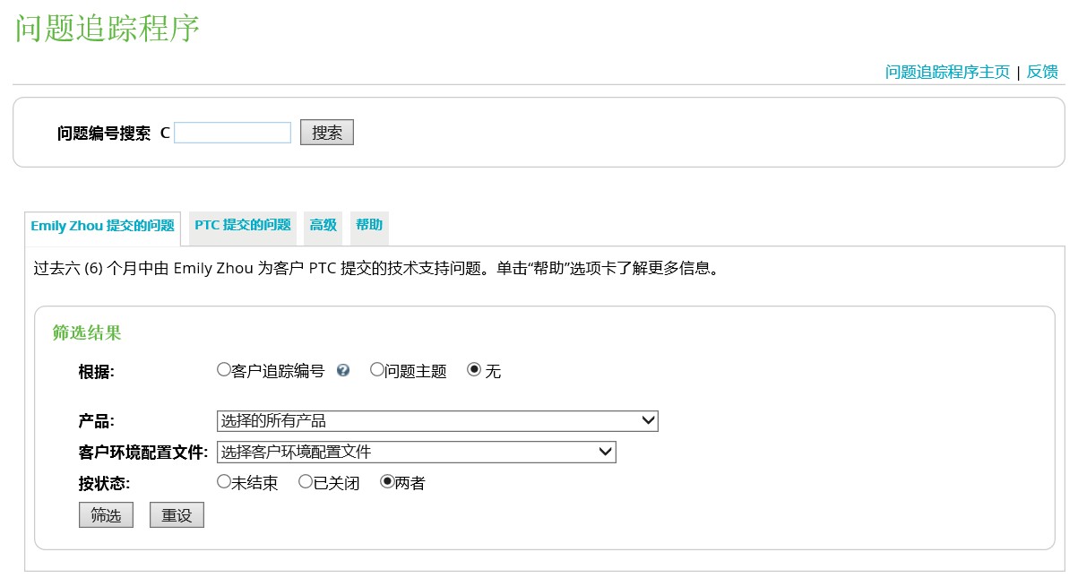This screenshot has height=578, width=1078.
Task: Choose 两者 under 按状态
Action: (387, 482)
